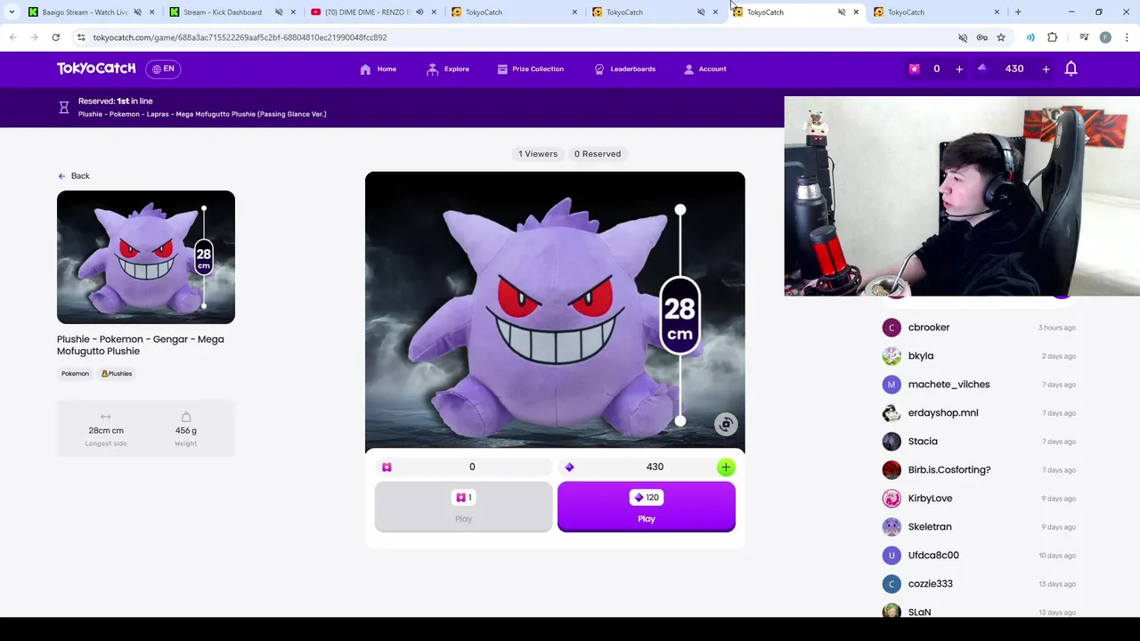Open a new browser tab
The height and width of the screenshot is (641, 1140).
(1018, 12)
